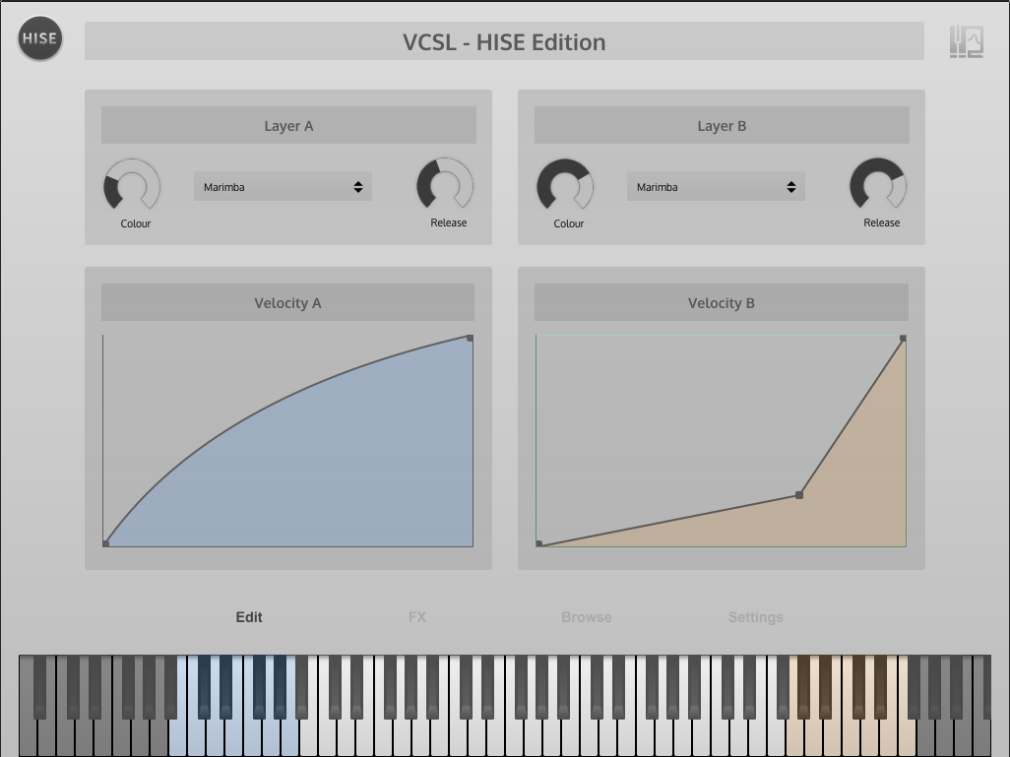Viewport: 1010px width, 757px height.
Task: Adjust the Layer A Colour knob
Action: coord(132,185)
